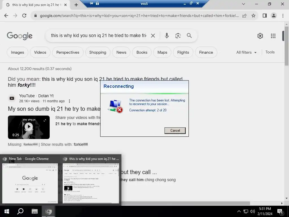Click the browser back arrow
This screenshot has height=217, width=289.
point(6,16)
